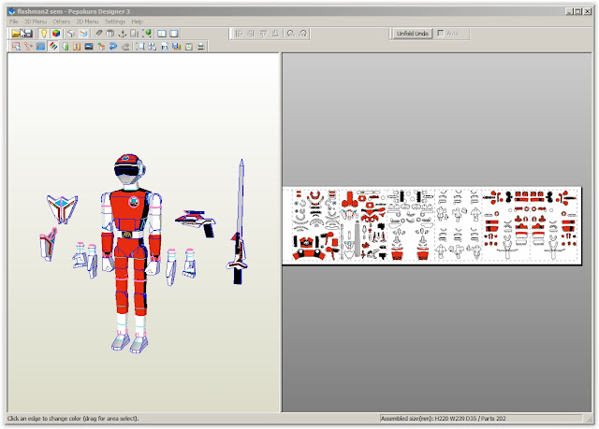Image resolution: width=599 pixels, height=429 pixels.
Task: Select the join/disjoin face tool icon
Action: coord(28,47)
